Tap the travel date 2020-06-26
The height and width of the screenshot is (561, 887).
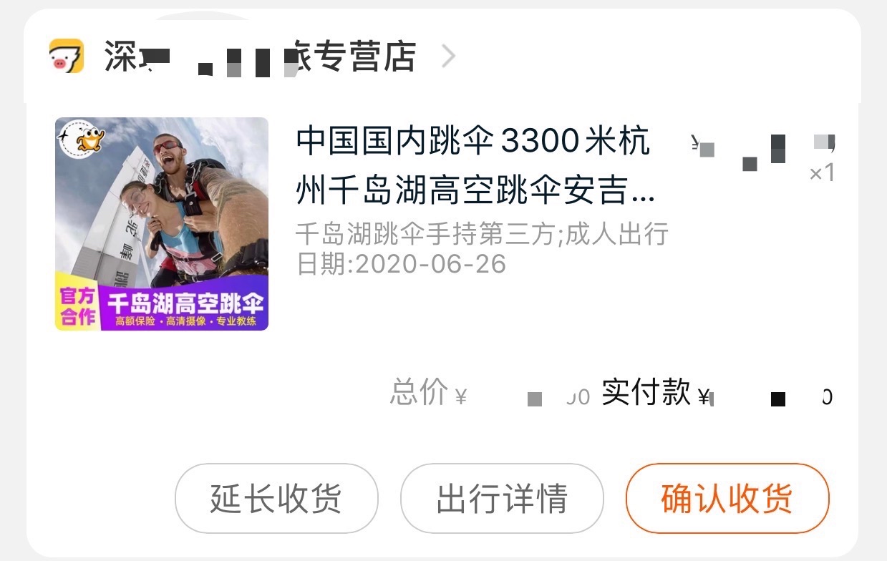point(430,264)
